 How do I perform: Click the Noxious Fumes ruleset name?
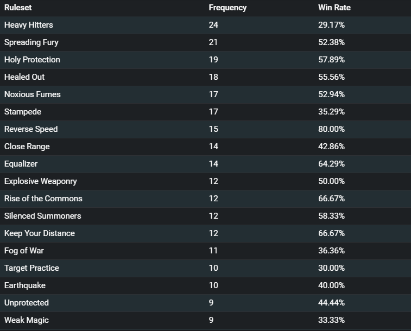click(x=32, y=94)
